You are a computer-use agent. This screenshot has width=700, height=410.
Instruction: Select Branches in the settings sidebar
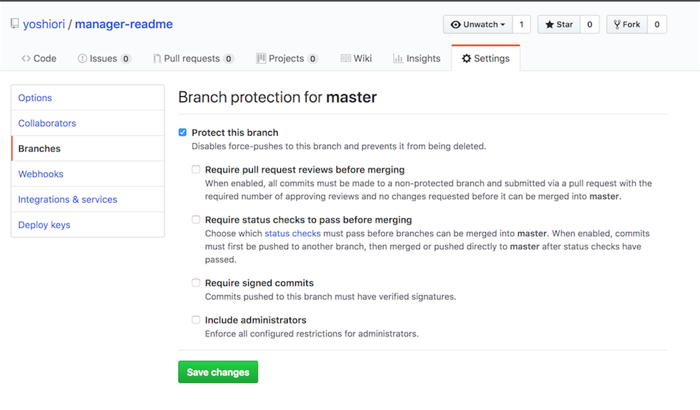coord(88,149)
